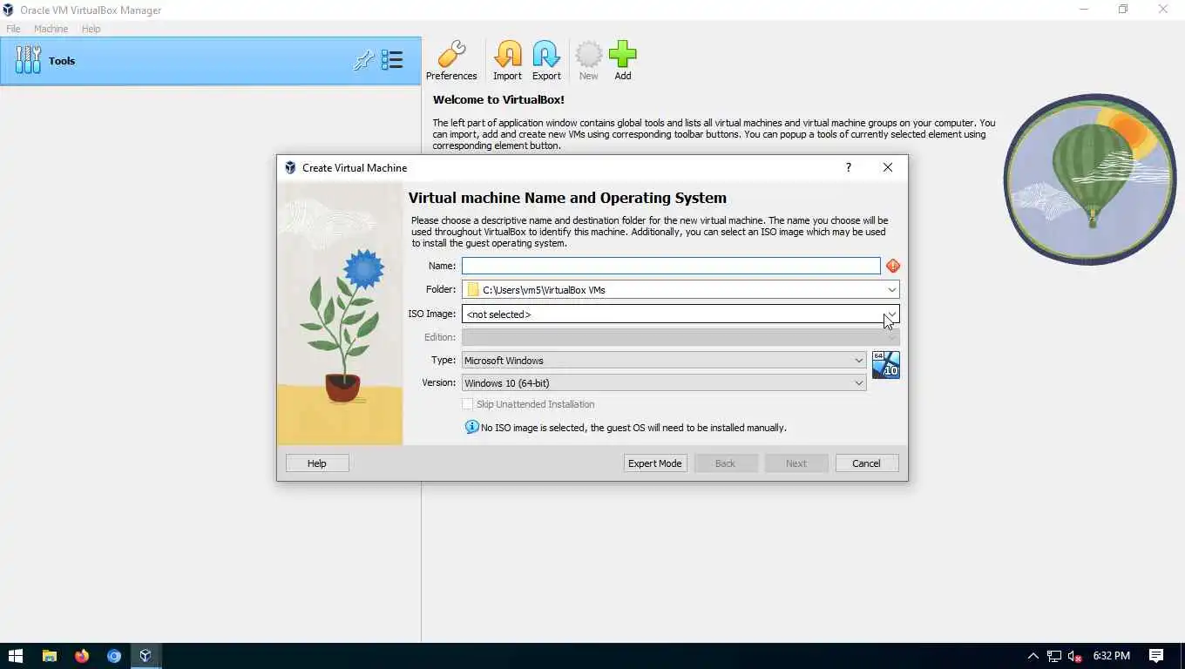
Task: Open the Help menu in menu bar
Action: [91, 29]
